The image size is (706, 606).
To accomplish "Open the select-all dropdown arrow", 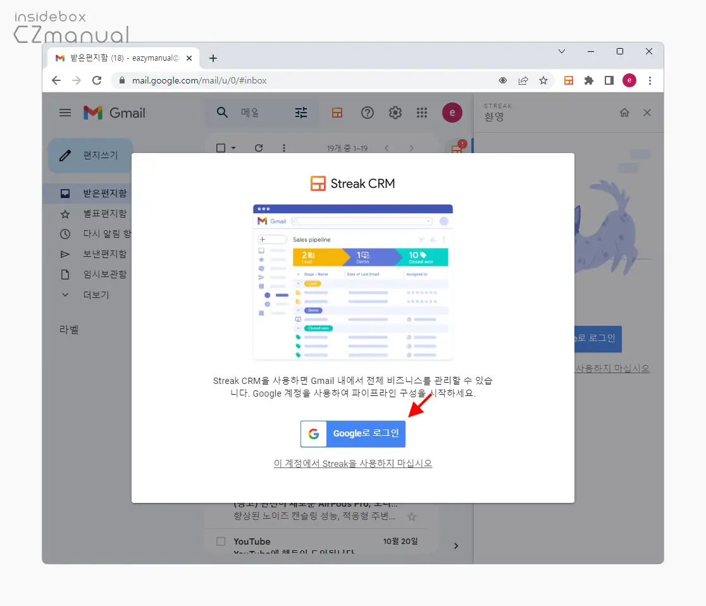I will pos(233,147).
